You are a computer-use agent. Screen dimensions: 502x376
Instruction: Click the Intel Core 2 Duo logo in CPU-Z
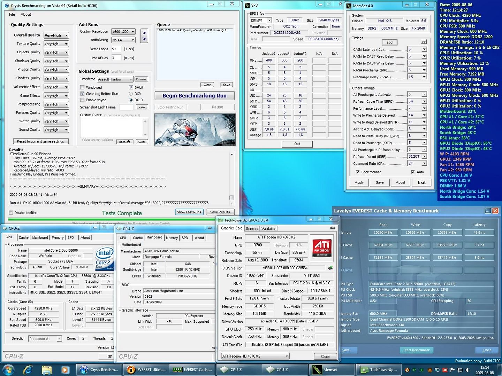(x=104, y=259)
